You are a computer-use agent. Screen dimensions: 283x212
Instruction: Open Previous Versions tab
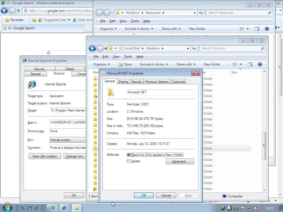tap(157, 82)
